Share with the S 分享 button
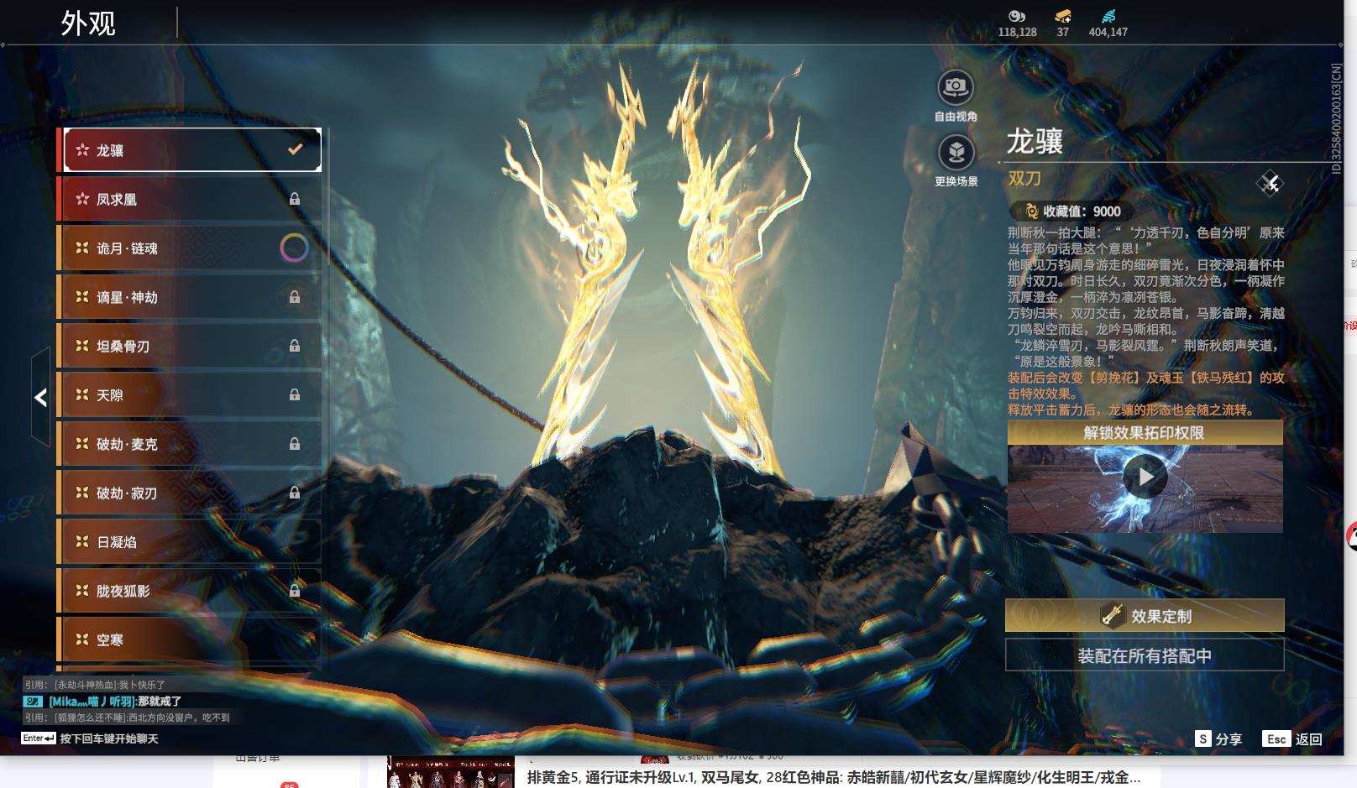Image resolution: width=1357 pixels, height=788 pixels. (1218, 738)
